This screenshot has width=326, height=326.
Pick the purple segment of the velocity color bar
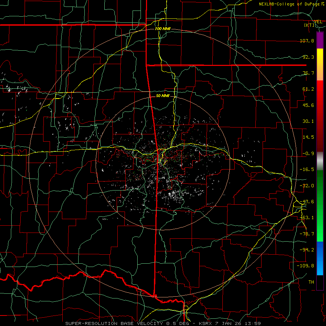pyautogui.click(x=320, y=41)
